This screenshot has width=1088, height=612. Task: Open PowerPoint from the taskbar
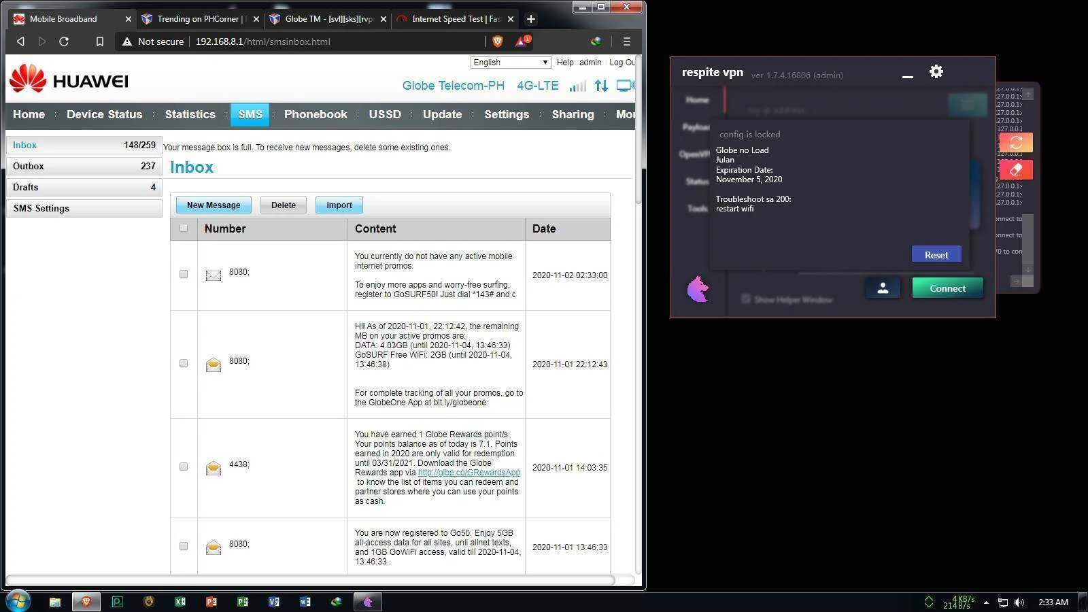(x=211, y=602)
